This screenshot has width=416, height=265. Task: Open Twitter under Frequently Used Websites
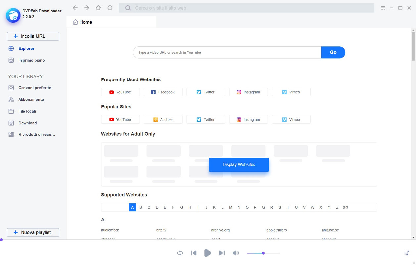coord(206,92)
